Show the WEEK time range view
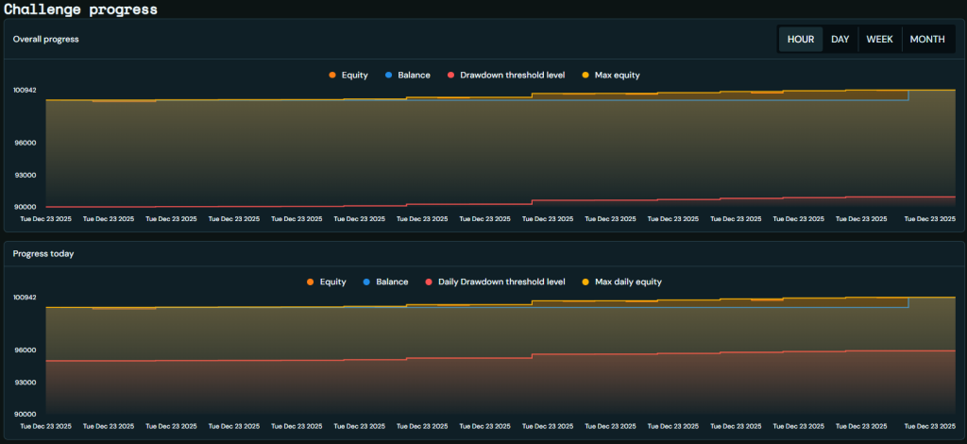The width and height of the screenshot is (967, 444). (879, 40)
